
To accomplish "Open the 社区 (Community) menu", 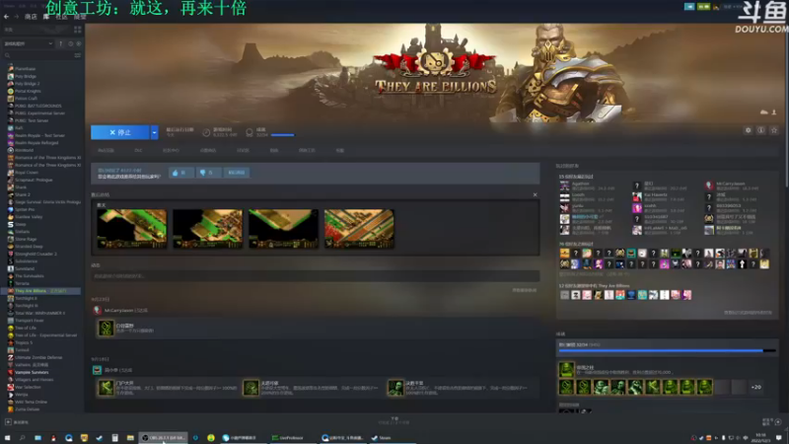I will (61, 17).
